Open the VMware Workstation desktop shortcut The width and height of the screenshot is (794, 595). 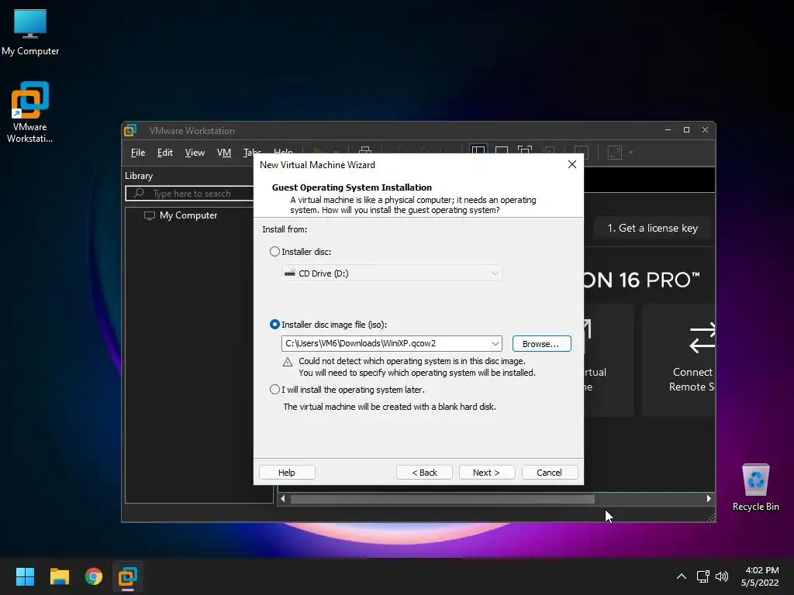tap(30, 112)
